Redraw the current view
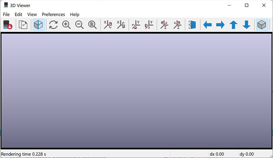The height and width of the screenshot is (158, 273). click(53, 25)
